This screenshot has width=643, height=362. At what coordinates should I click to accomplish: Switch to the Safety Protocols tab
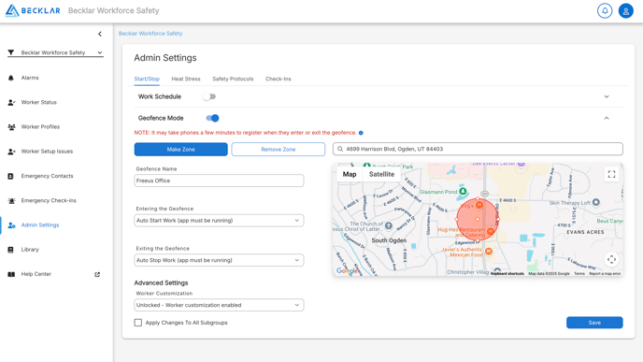pos(233,79)
